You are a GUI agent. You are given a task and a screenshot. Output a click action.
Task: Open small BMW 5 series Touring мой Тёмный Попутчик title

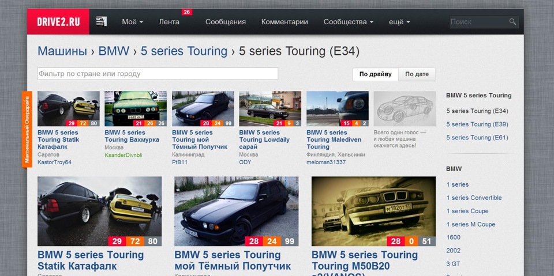pyautogui.click(x=200, y=140)
